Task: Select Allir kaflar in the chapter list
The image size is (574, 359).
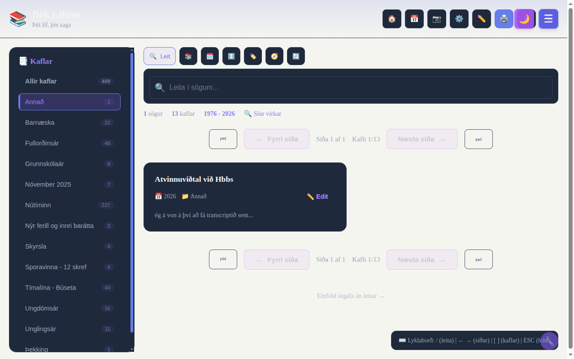Action: click(70, 81)
